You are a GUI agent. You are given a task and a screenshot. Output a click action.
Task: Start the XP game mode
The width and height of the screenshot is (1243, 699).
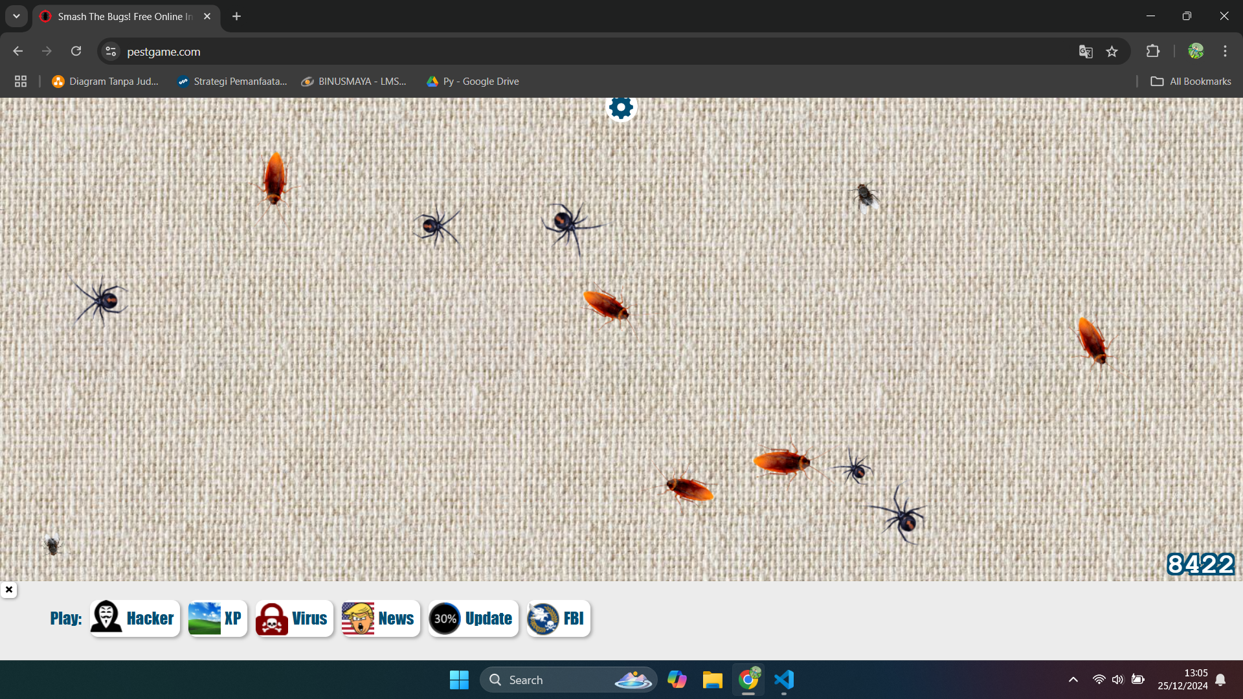point(217,618)
